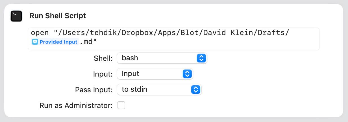Open the Pass Input dropdown showing to stdin

click(x=159, y=89)
